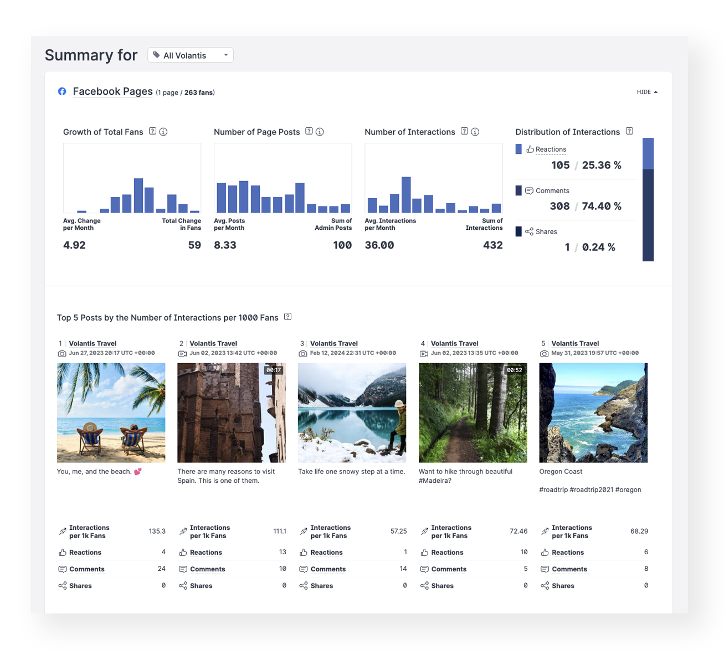Click the Shares icon in distribution
Viewport: 724px width, 660px height.
tap(529, 231)
